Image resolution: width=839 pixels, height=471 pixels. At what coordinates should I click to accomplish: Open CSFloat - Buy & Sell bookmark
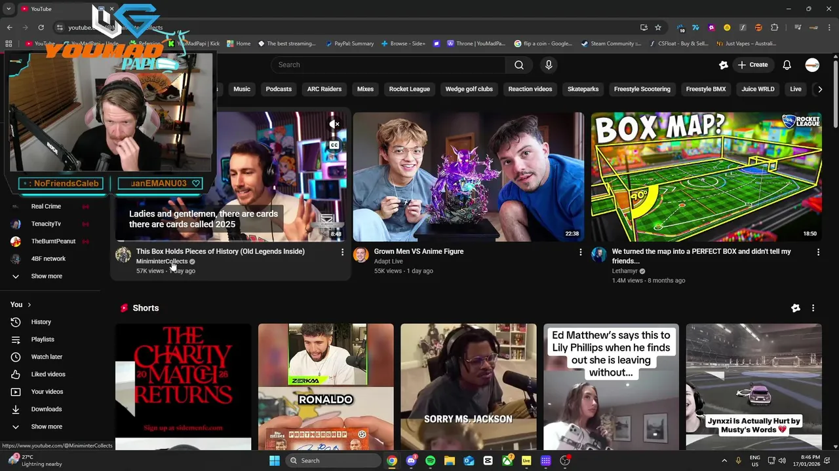coord(679,44)
